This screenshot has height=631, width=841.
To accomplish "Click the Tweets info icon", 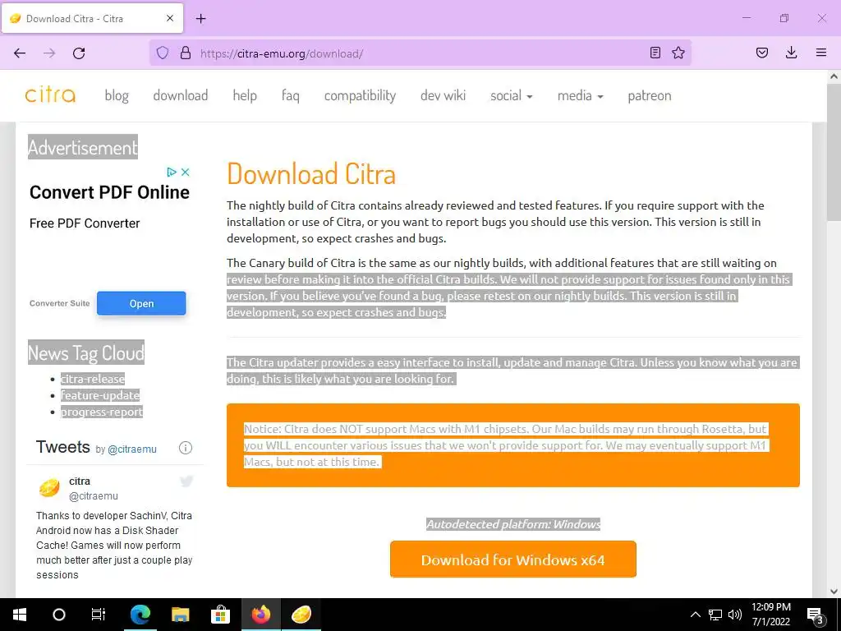I will (x=186, y=448).
